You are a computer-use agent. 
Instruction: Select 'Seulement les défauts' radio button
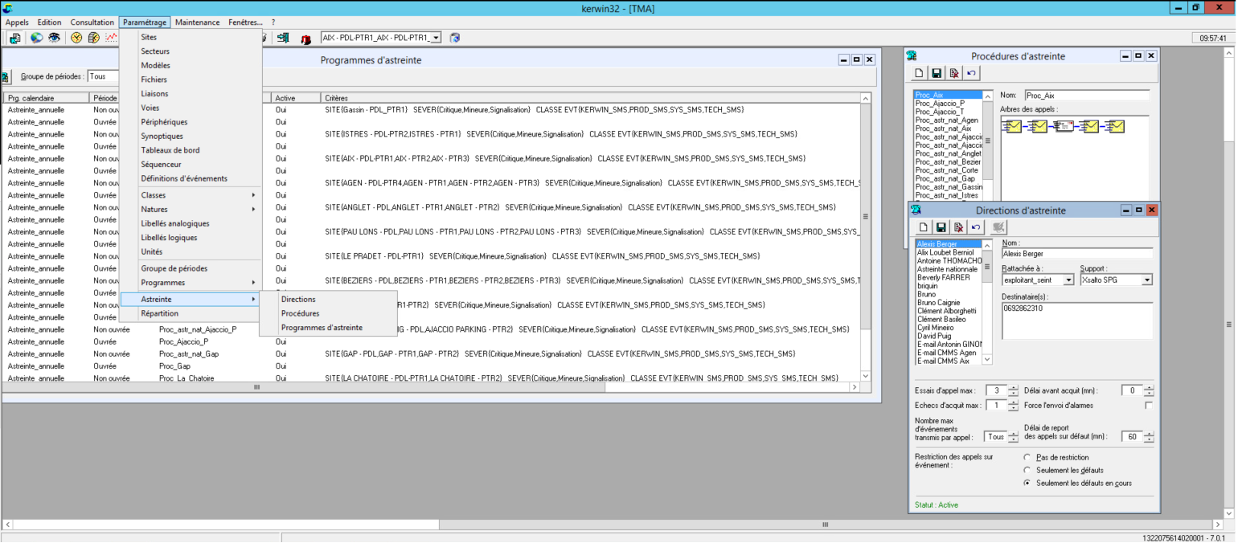(x=1027, y=470)
